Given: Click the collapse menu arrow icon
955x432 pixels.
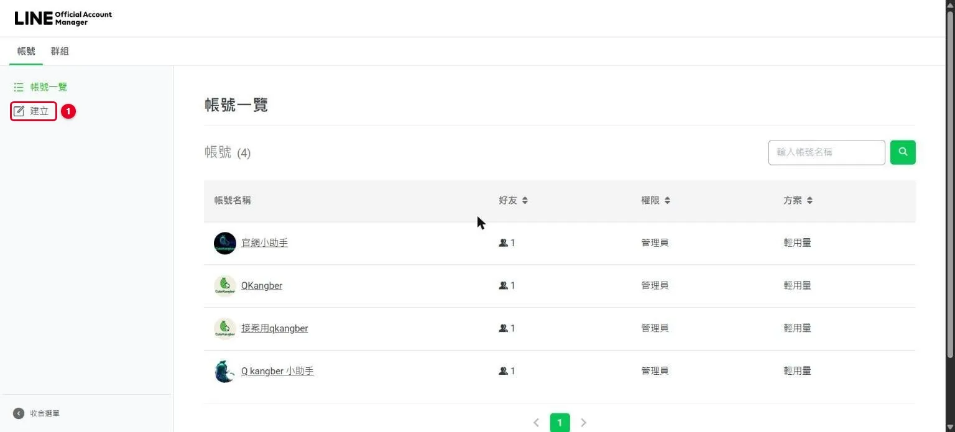Looking at the screenshot, I should pyautogui.click(x=19, y=413).
